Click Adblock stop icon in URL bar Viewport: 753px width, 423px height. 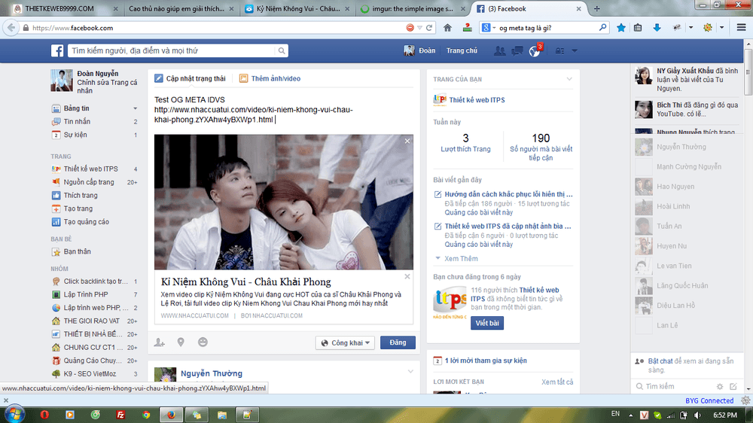tap(410, 28)
